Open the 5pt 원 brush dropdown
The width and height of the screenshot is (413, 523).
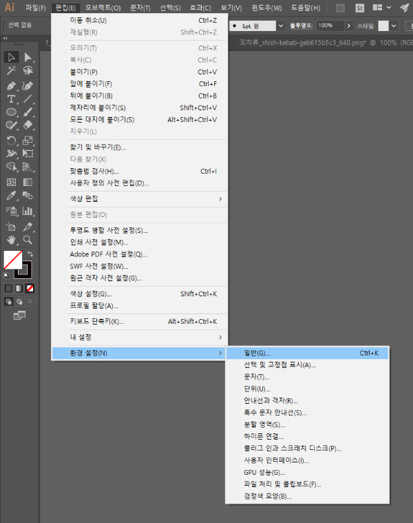[x=281, y=25]
